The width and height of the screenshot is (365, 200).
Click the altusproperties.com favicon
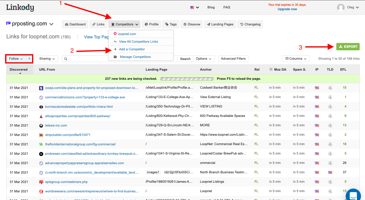click(x=41, y=116)
